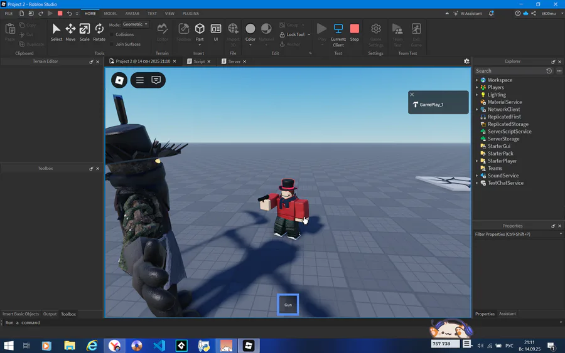
Task: Open Visual Studio Code from taskbar
Action: point(159,345)
